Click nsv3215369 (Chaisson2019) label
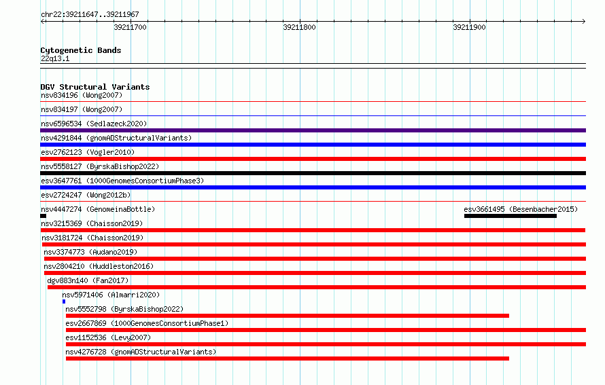The width and height of the screenshot is (605, 385). click(x=92, y=223)
